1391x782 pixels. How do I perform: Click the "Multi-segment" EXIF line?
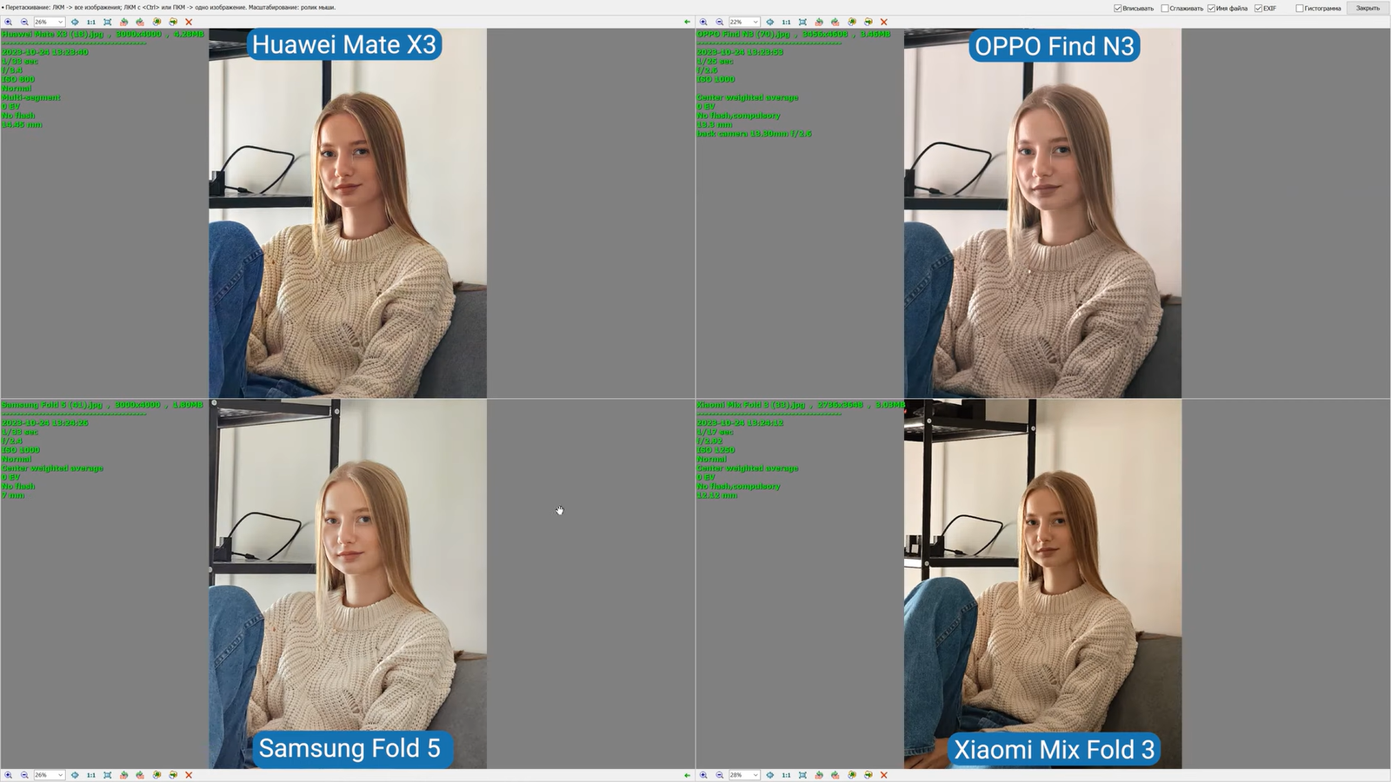click(x=31, y=97)
